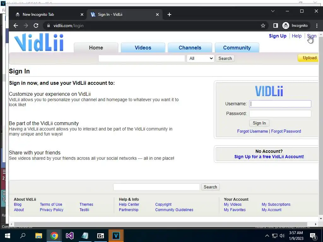323x242 pixels.
Task: Click Sign Up for a free VidLii Account
Action: 269,157
